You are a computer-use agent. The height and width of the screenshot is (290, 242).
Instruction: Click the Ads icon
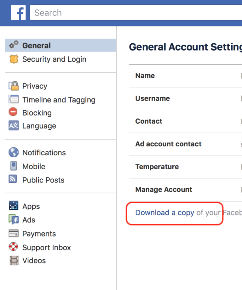pos(14,219)
